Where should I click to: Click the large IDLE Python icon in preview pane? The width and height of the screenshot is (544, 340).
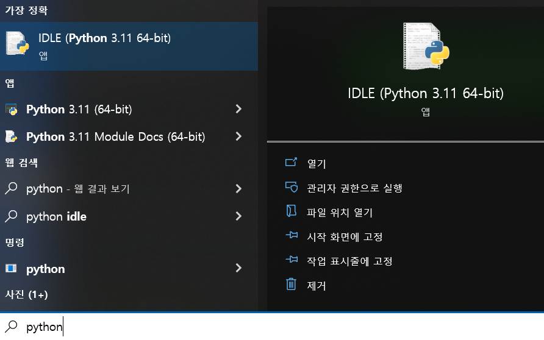pos(426,46)
